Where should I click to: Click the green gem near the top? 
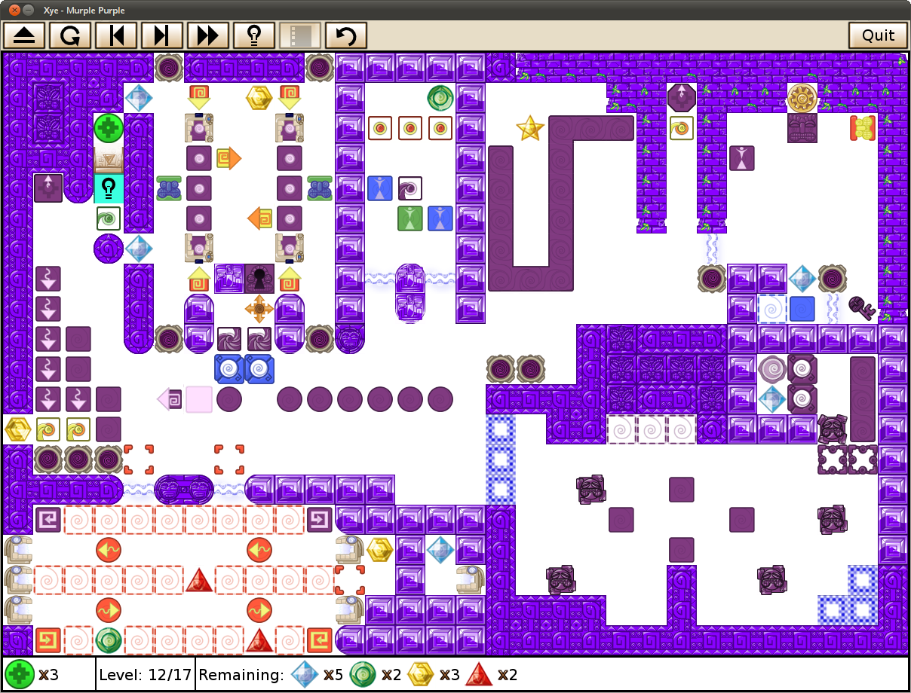(440, 98)
